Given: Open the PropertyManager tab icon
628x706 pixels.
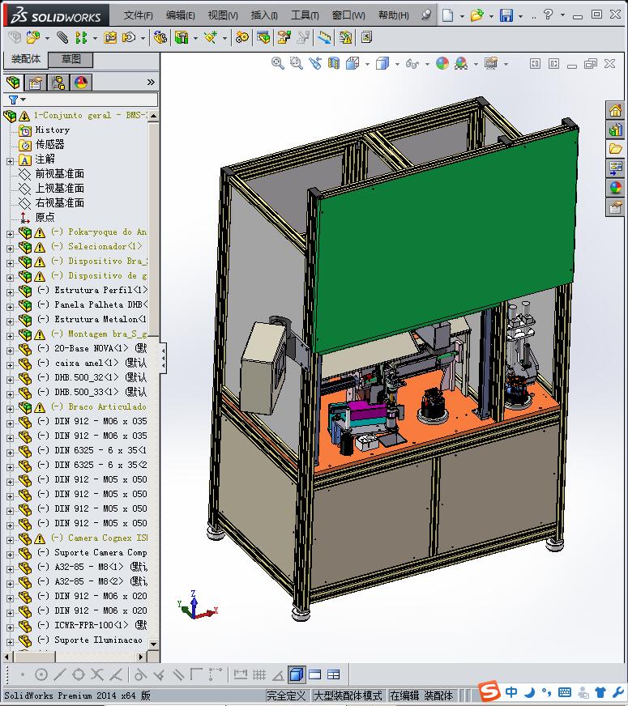Looking at the screenshot, I should click(x=35, y=82).
